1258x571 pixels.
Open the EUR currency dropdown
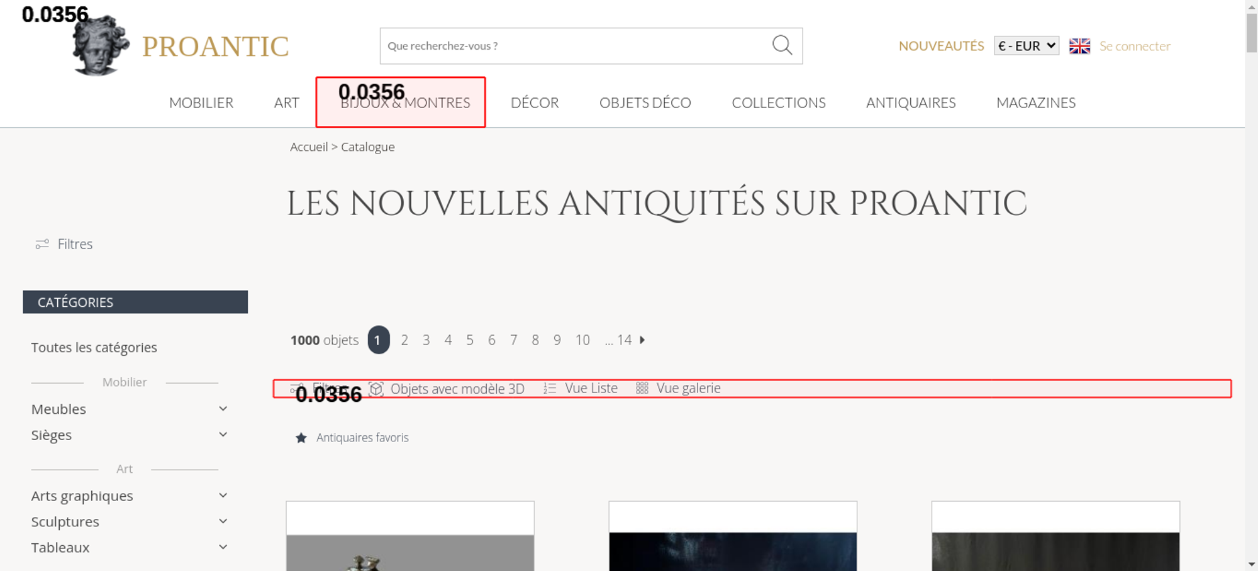point(1026,46)
